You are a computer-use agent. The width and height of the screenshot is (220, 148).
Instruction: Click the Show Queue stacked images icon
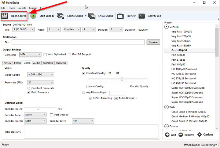pyautogui.click(x=92, y=16)
